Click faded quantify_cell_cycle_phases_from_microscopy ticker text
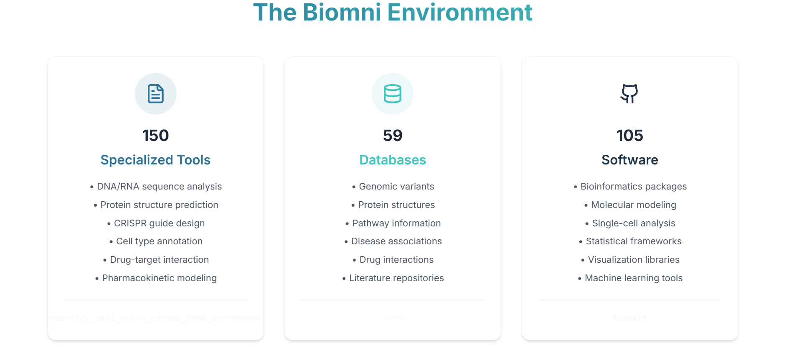Image resolution: width=786 pixels, height=359 pixels. click(156, 318)
